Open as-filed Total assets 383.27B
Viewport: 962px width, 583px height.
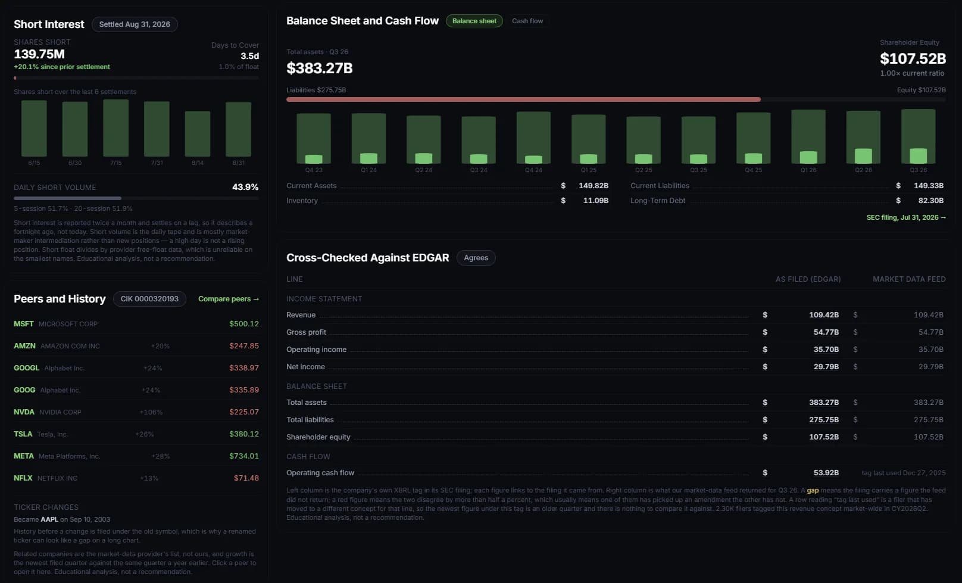tap(824, 403)
